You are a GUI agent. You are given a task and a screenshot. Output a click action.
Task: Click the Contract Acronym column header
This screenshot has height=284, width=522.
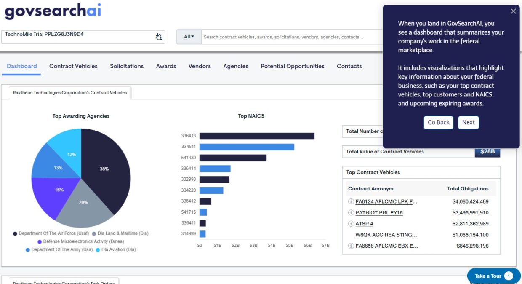(x=370, y=189)
